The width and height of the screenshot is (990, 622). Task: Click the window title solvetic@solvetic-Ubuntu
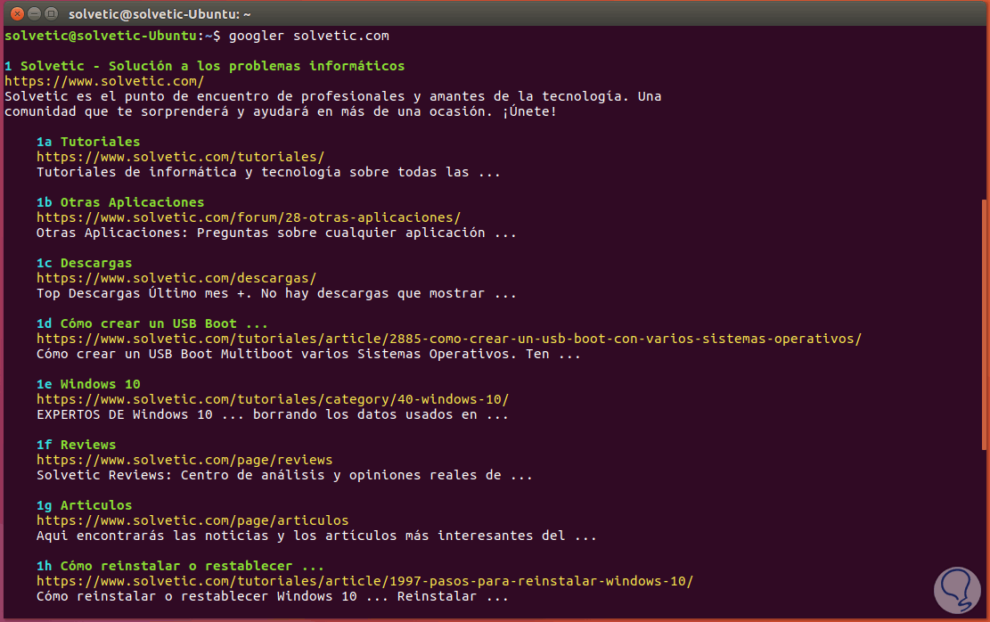point(160,14)
